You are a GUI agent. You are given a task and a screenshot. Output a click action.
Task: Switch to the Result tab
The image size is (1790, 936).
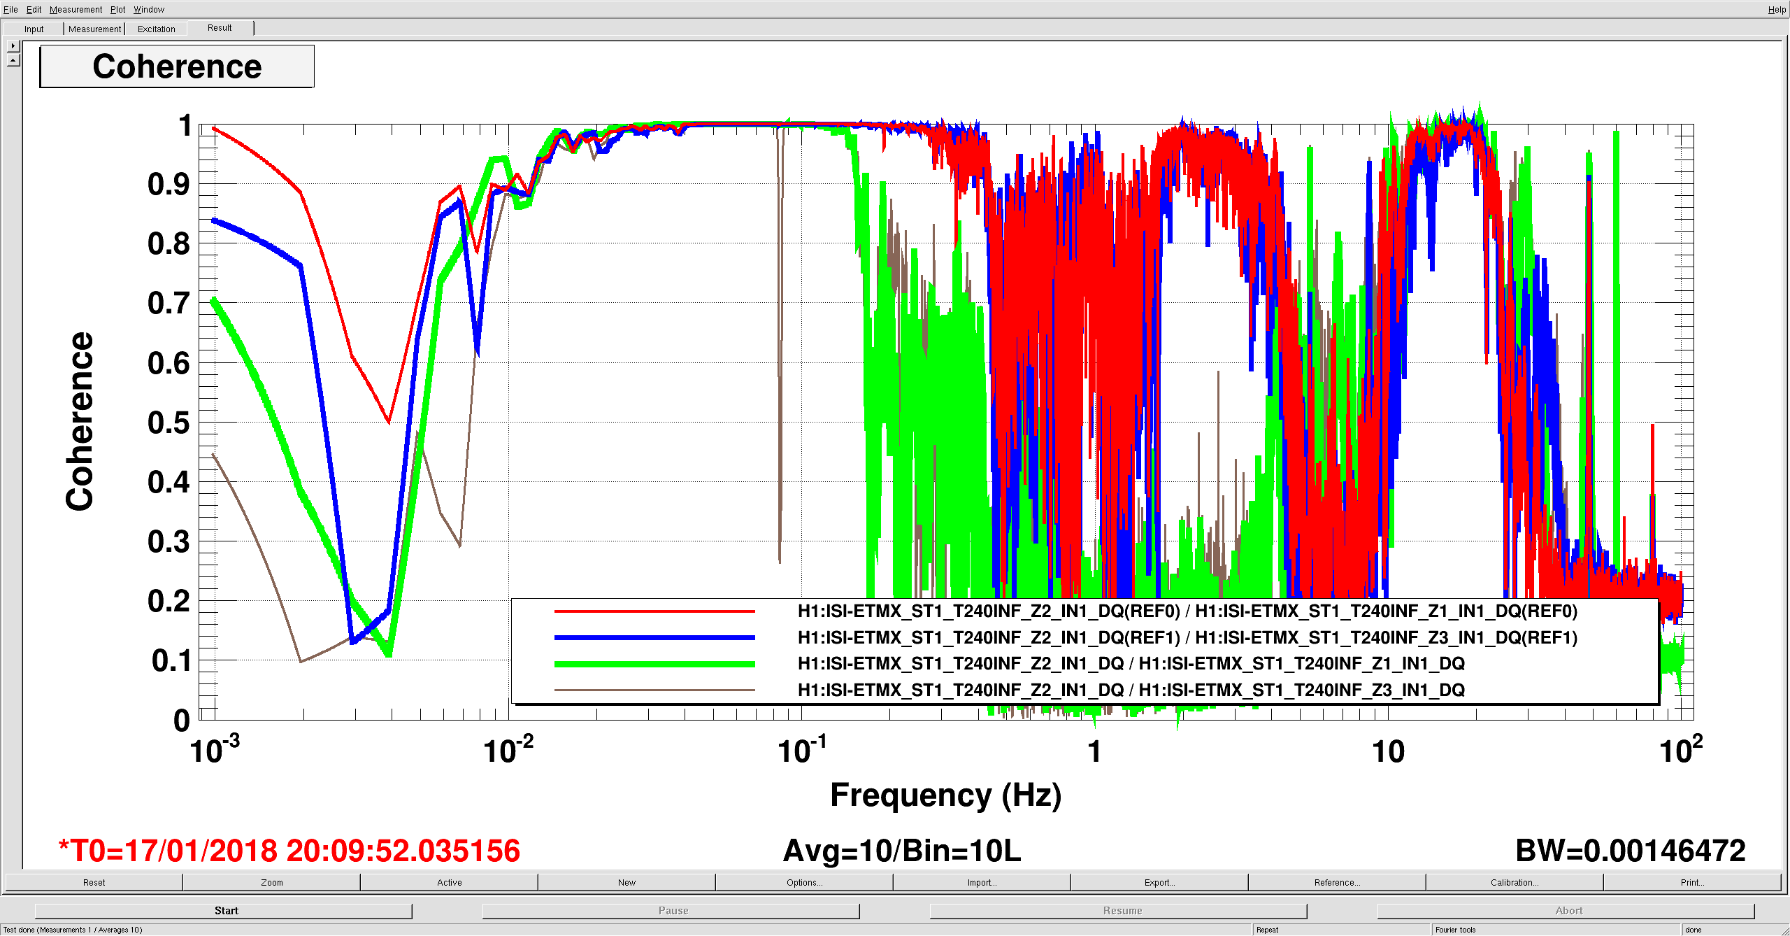click(x=220, y=28)
